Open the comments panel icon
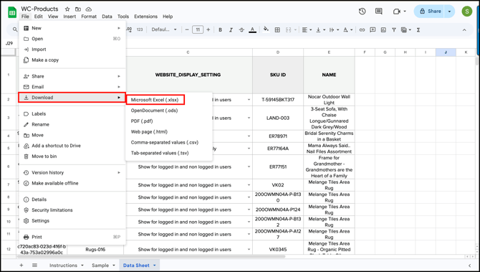The width and height of the screenshot is (480, 272). [379, 11]
